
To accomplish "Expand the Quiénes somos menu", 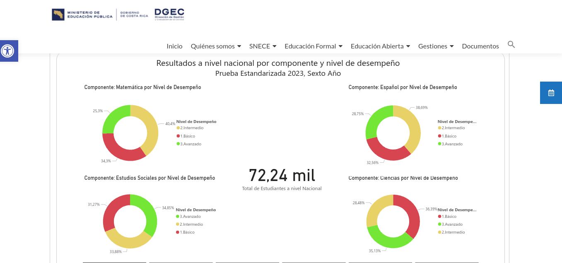I will [x=215, y=46].
